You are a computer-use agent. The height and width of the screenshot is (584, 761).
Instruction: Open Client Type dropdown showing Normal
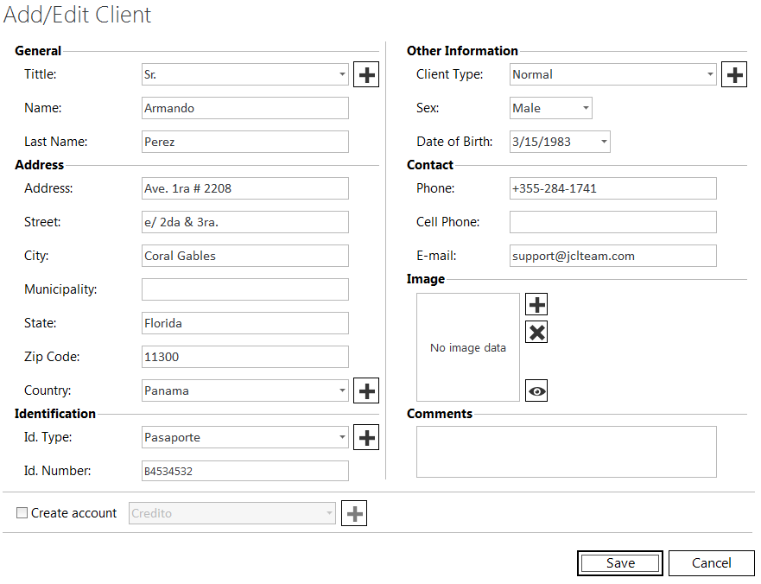613,75
